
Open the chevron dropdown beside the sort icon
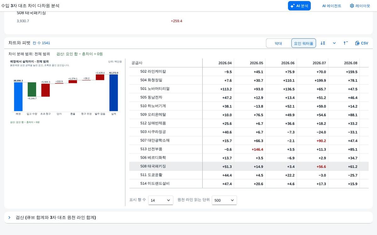pos(334,43)
